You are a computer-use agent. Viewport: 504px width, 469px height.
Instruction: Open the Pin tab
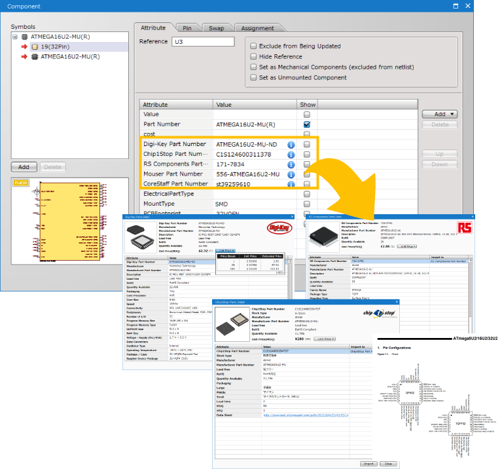(x=187, y=28)
